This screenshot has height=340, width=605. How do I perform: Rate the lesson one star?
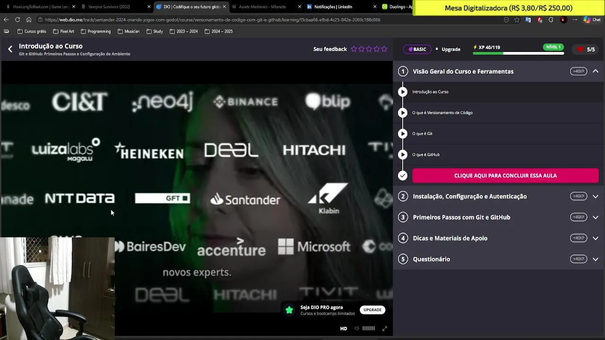click(x=354, y=49)
